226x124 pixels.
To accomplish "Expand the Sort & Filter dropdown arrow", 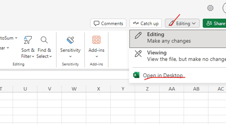I will tap(33, 56).
